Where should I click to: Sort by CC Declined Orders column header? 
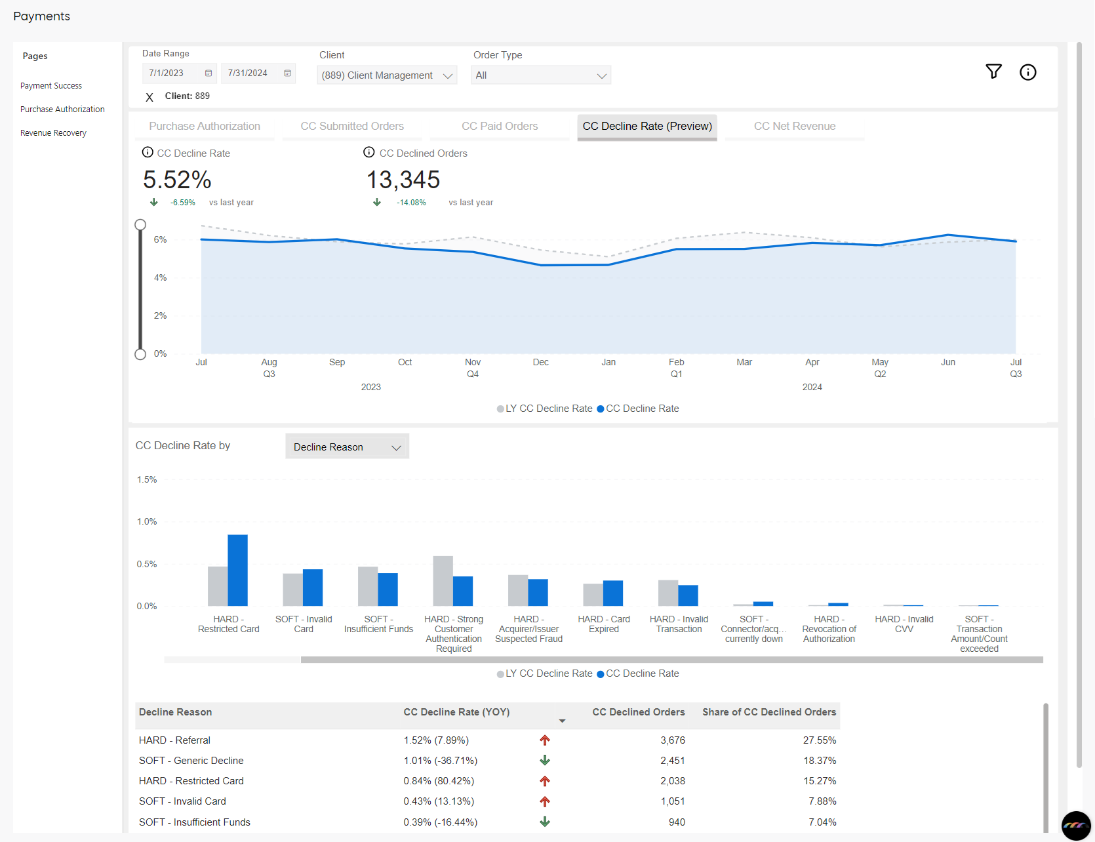(639, 712)
